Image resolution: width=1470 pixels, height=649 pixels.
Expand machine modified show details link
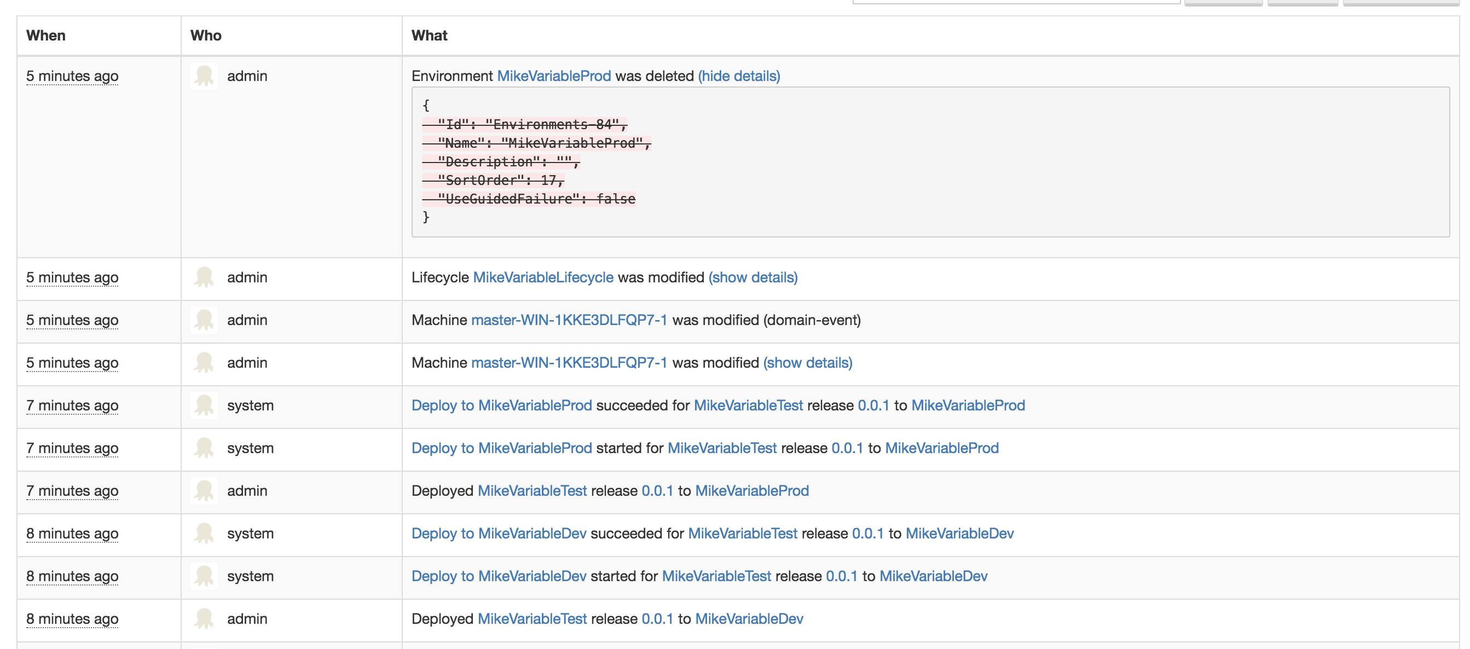pyautogui.click(x=807, y=362)
